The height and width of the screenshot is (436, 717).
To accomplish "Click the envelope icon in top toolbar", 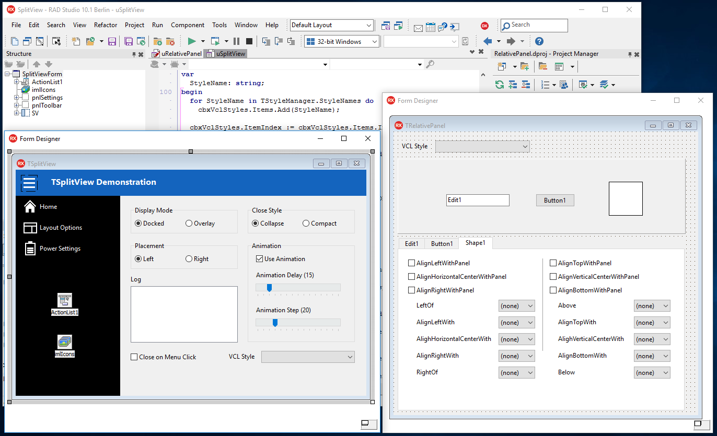I will [418, 27].
